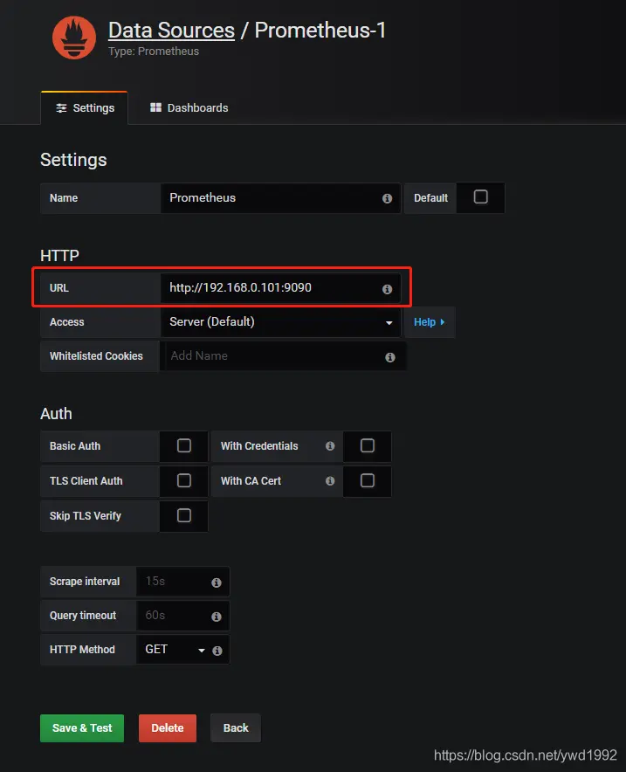Enable the With Credentials checkbox
Image resolution: width=626 pixels, height=772 pixels.
pos(368,445)
